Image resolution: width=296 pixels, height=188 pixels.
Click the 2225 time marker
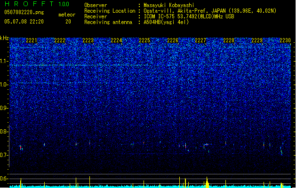coord(144,40)
